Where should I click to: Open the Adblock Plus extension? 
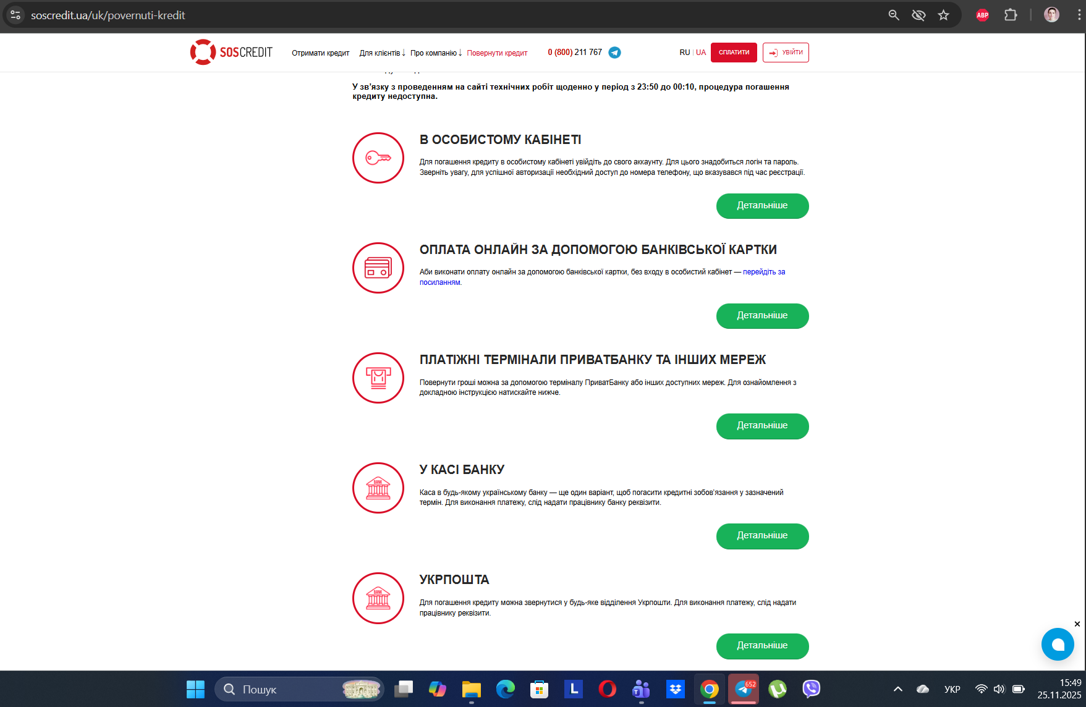(x=982, y=15)
